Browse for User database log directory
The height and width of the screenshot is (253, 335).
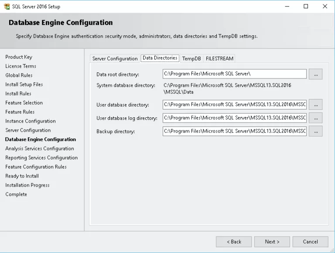click(315, 118)
